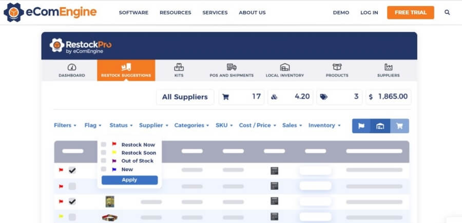Check the New flag option

pyautogui.click(x=103, y=169)
